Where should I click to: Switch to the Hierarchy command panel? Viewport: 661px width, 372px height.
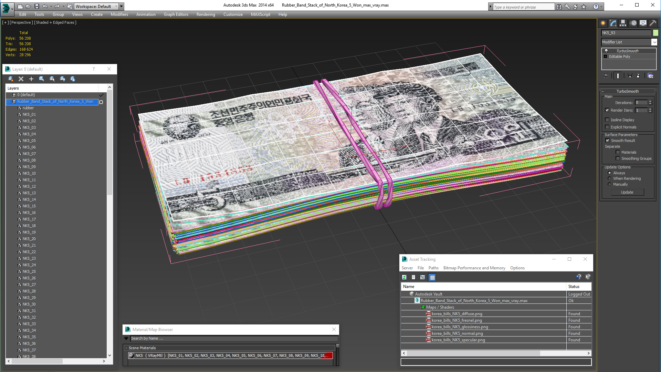click(623, 23)
